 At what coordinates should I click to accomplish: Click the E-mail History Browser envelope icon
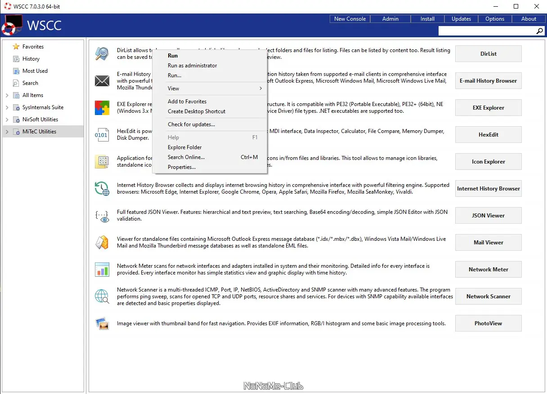tap(102, 81)
